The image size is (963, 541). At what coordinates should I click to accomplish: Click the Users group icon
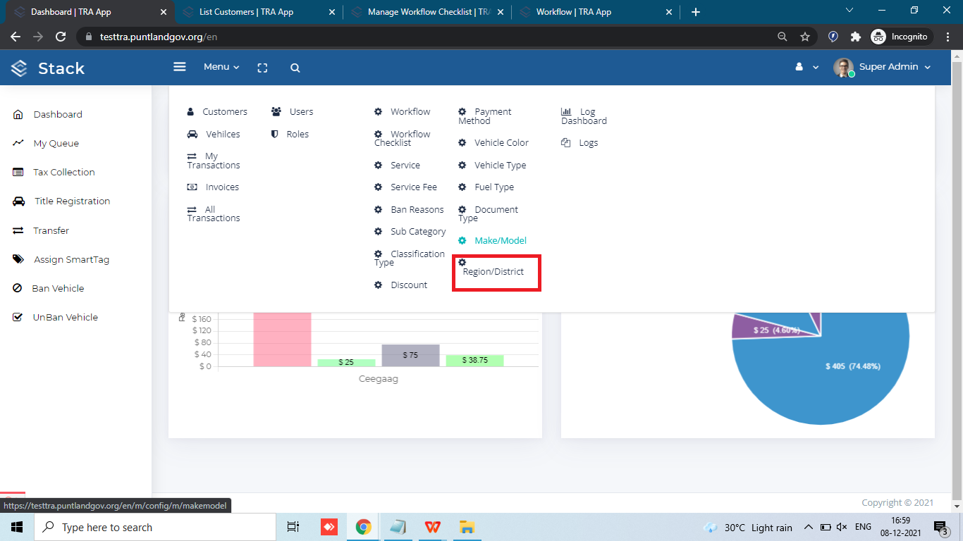tap(276, 111)
